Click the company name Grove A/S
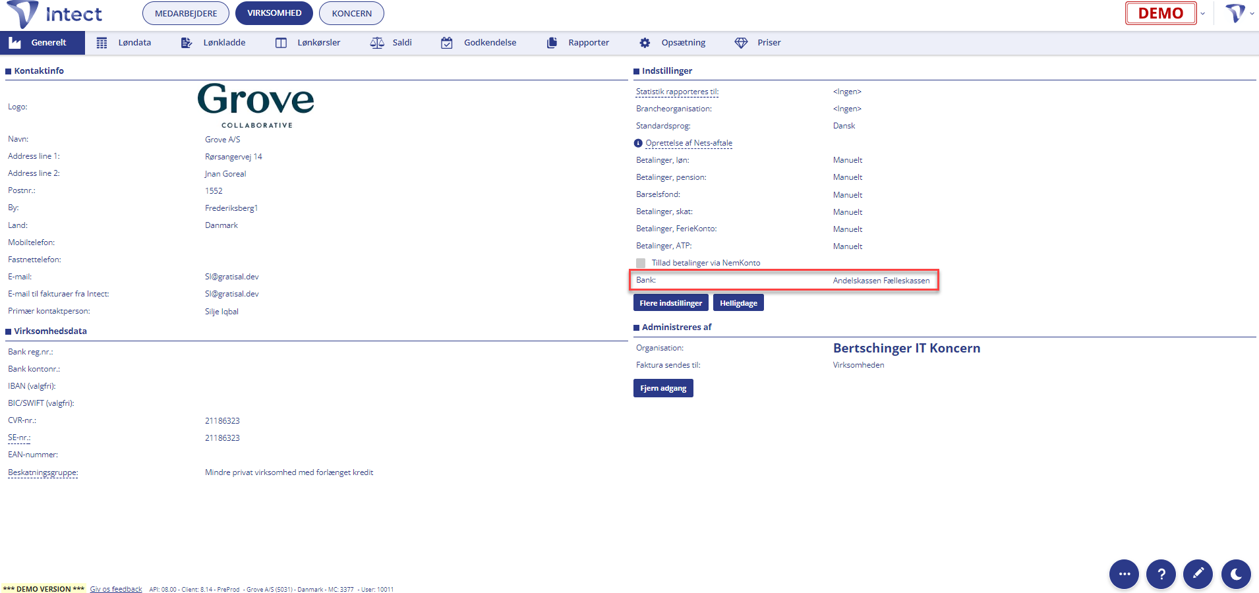Screen dimensions: 1259x593 (x=223, y=140)
